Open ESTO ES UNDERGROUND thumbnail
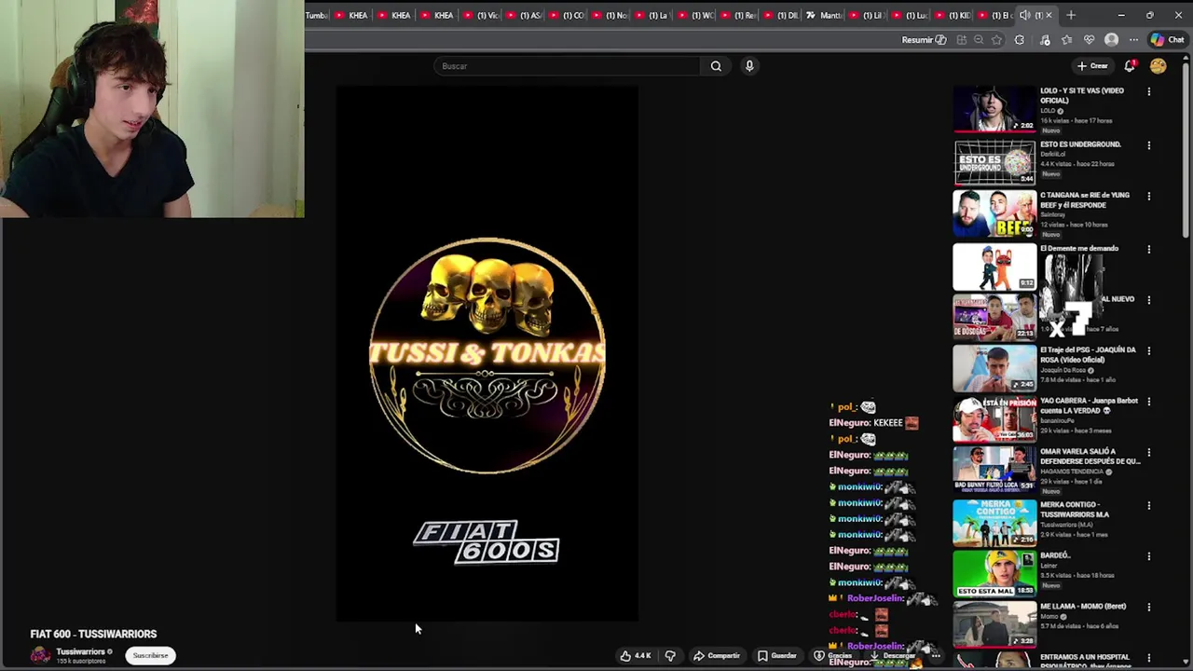 pyautogui.click(x=994, y=162)
